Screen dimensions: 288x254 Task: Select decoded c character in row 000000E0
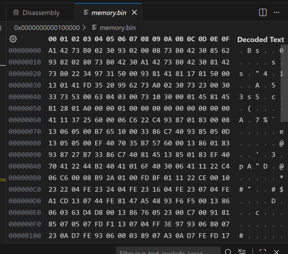[x=257, y=213]
